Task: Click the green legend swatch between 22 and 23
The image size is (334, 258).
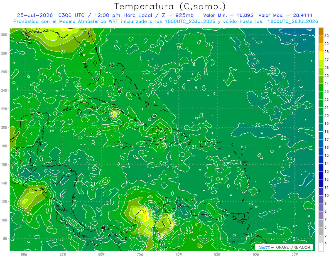Action: 321,95
